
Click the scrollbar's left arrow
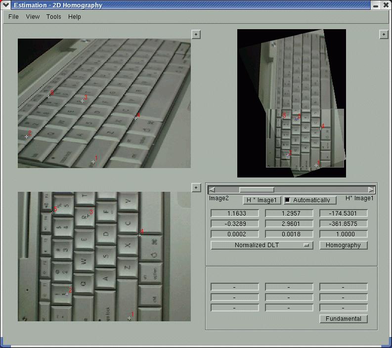pos(212,190)
